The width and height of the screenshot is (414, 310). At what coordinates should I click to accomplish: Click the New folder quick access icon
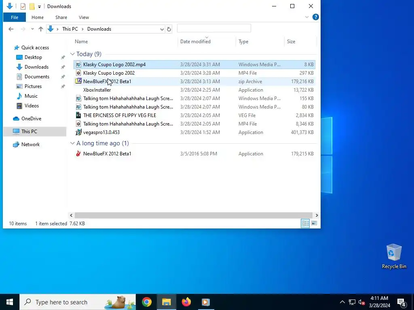point(32,6)
